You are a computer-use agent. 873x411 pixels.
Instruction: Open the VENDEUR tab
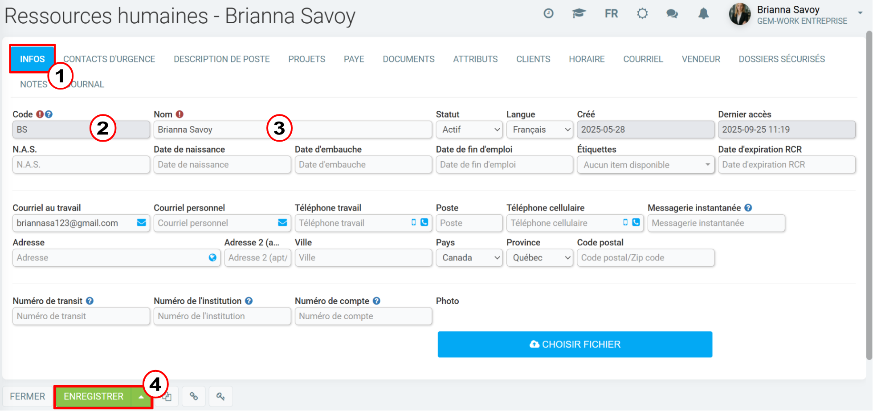coord(701,59)
